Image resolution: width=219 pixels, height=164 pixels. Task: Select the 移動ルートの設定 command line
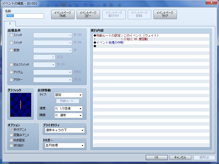coord(151,36)
